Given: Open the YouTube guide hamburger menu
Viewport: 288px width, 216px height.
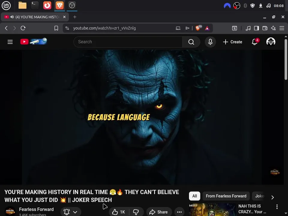Looking at the screenshot, I should point(10,42).
